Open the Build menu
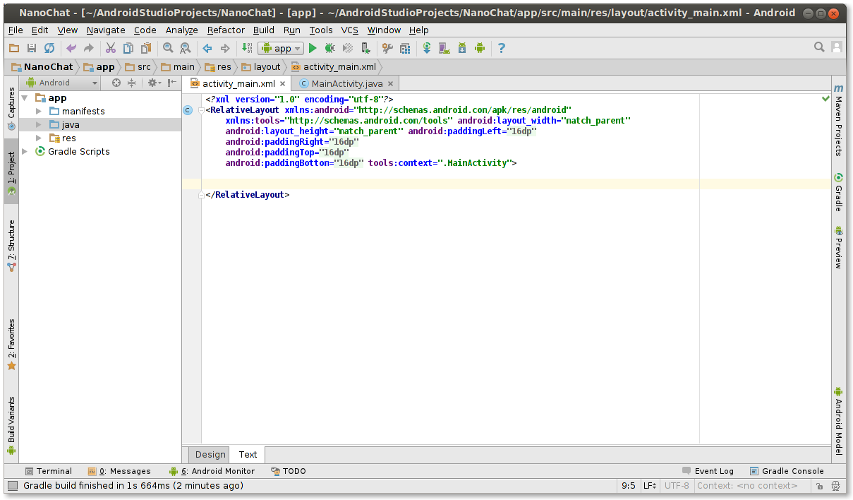This screenshot has width=853, height=500. (264, 30)
